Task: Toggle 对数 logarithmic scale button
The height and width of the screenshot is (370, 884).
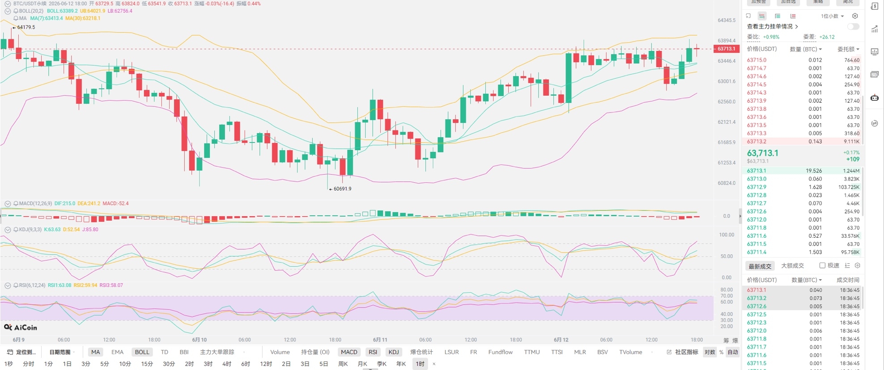Action: (710, 352)
